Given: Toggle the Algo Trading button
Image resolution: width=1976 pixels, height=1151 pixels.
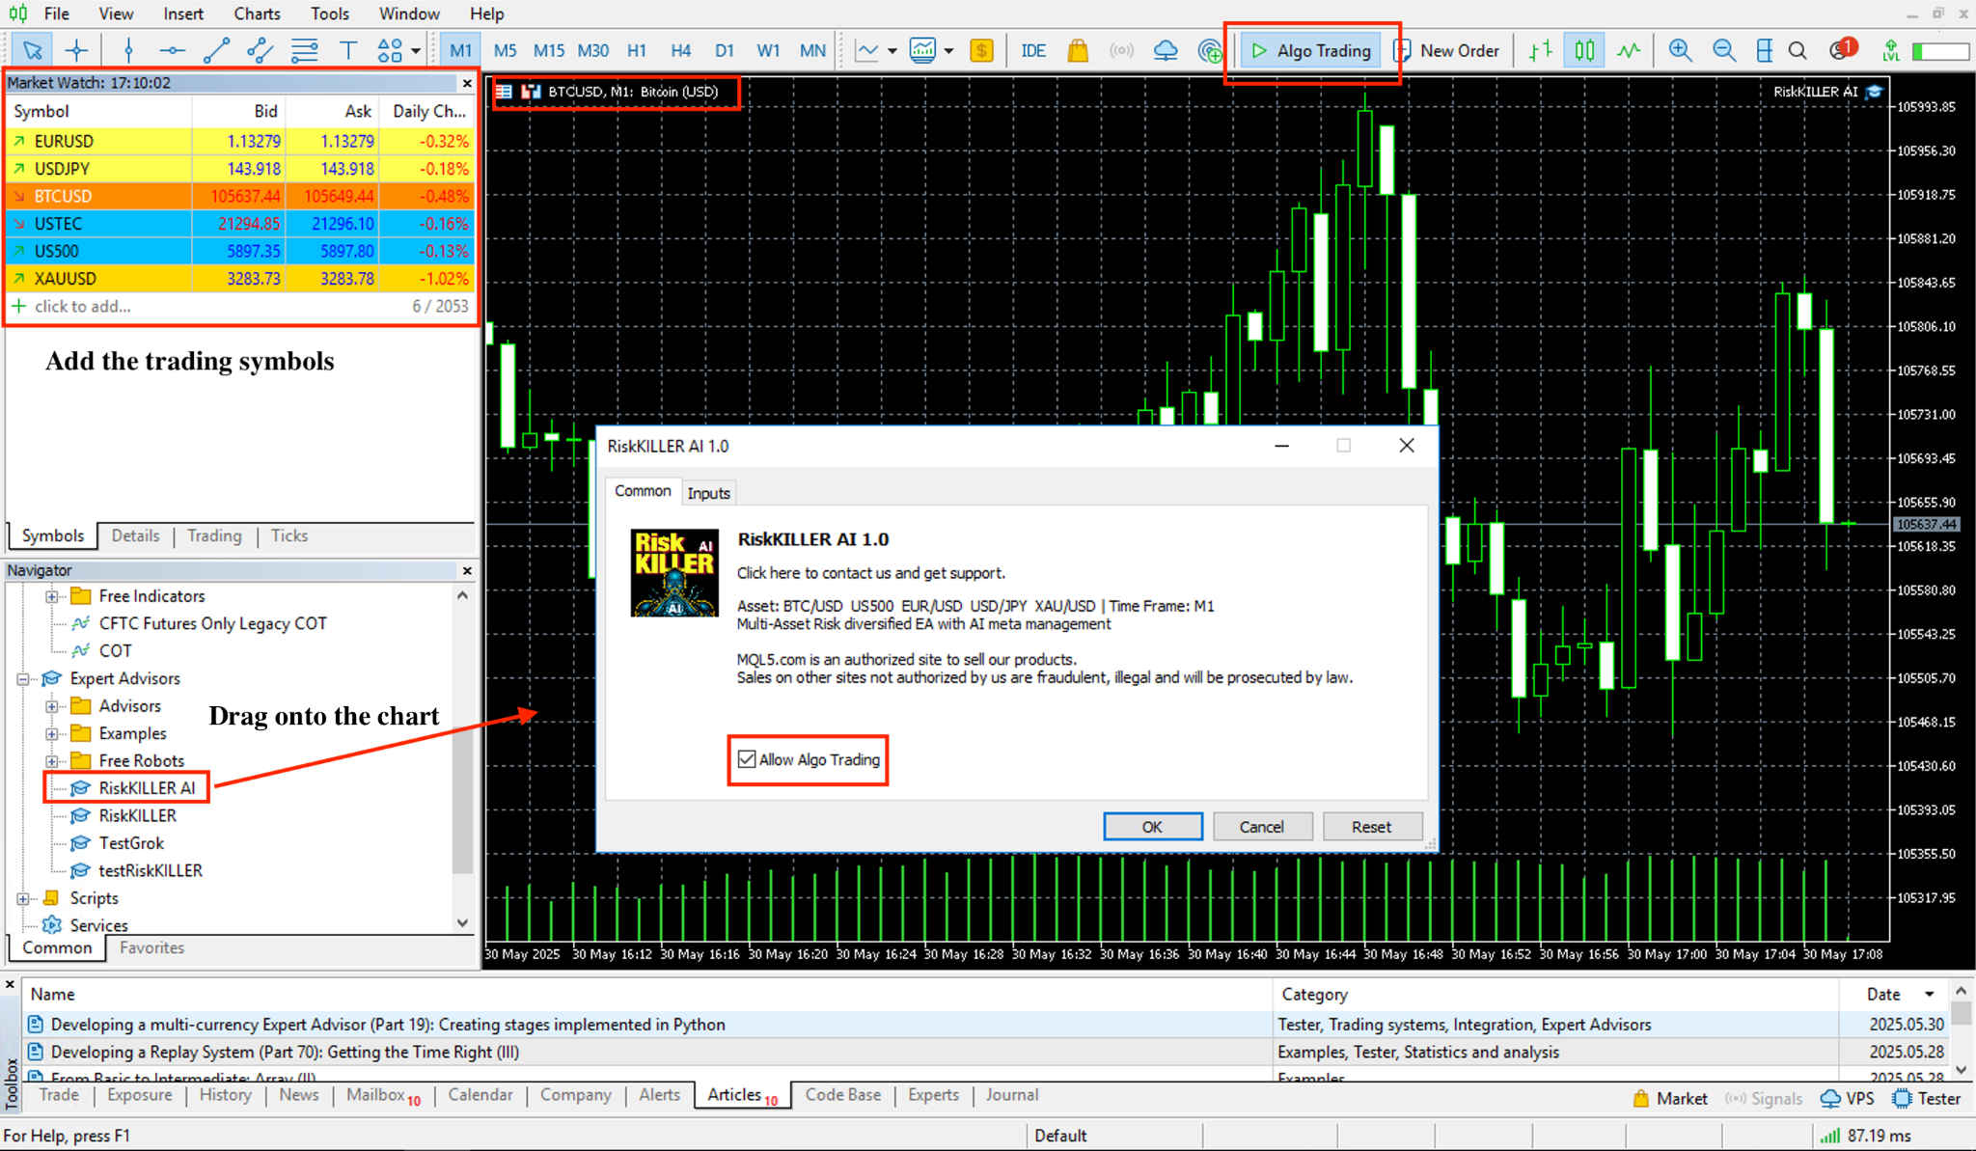Looking at the screenshot, I should click(1312, 50).
